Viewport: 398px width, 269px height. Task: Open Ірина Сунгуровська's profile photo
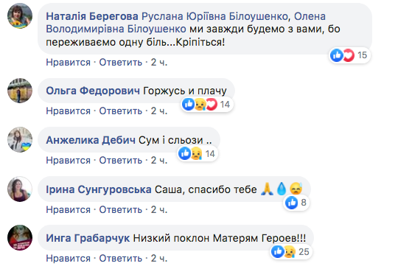click(x=20, y=189)
